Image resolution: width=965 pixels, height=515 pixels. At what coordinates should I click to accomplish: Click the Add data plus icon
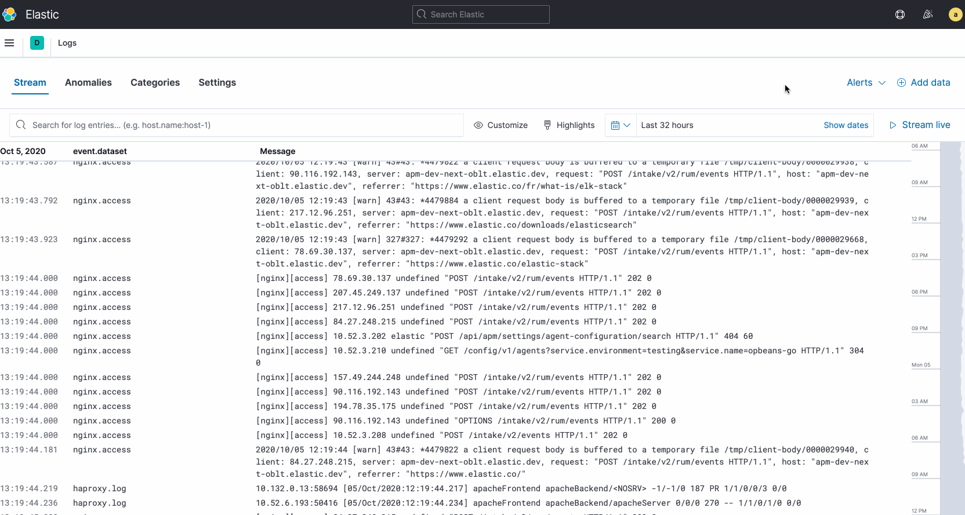pos(901,83)
